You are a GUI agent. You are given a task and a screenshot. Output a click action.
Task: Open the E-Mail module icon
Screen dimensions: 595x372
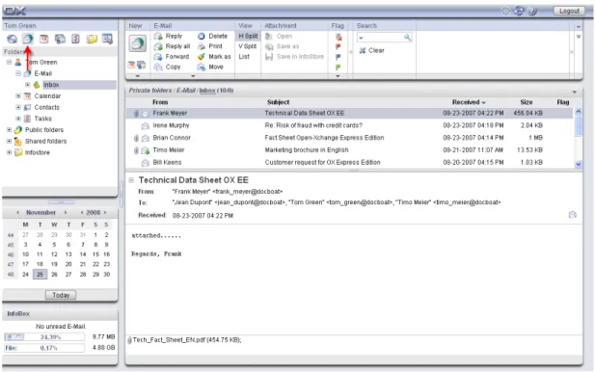pyautogui.click(x=28, y=39)
